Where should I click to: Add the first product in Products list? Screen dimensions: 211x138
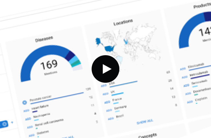[183, 70]
